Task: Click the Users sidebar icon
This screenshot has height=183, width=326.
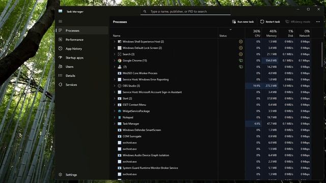Action: pyautogui.click(x=60, y=67)
